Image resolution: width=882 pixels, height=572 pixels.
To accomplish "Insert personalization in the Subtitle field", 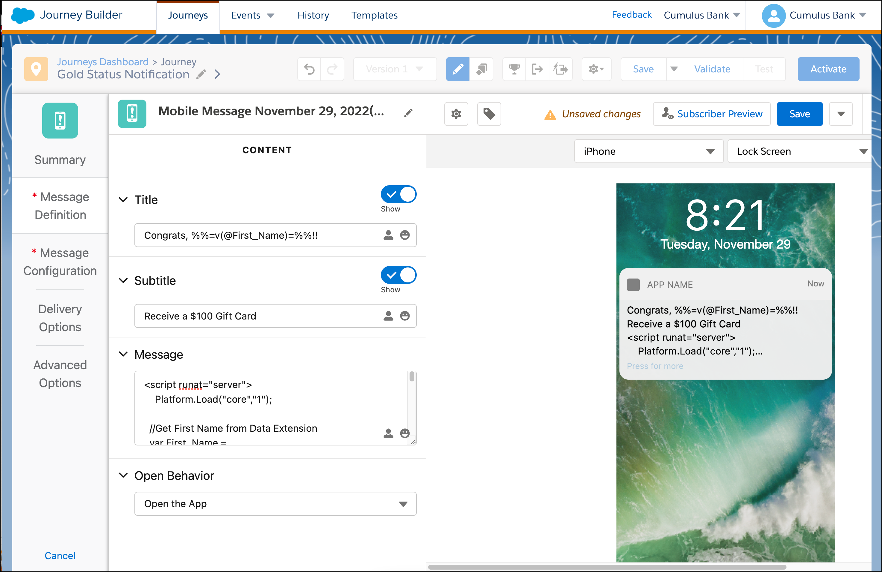I will (x=388, y=316).
